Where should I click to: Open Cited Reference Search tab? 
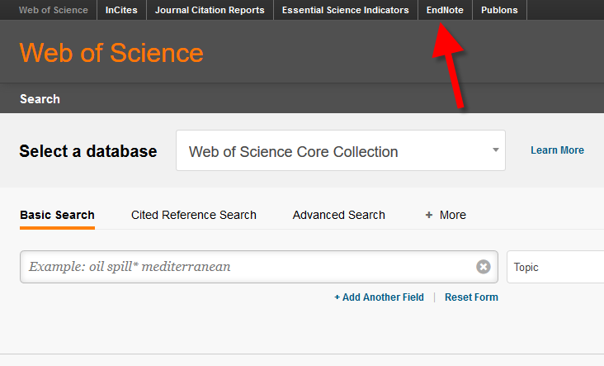194,215
